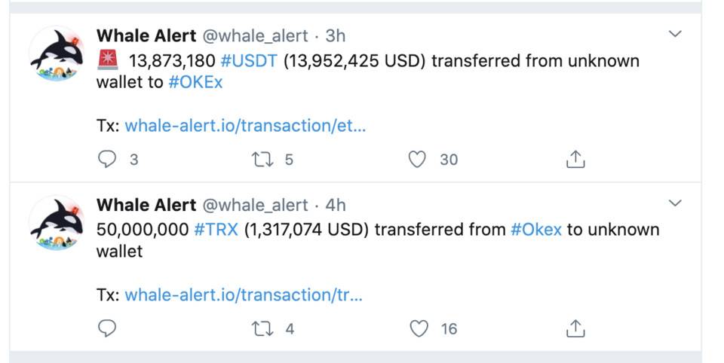Open the whale-alert.io/transaction/tr… link
Viewport: 724px width, 363px height.
click(x=244, y=294)
